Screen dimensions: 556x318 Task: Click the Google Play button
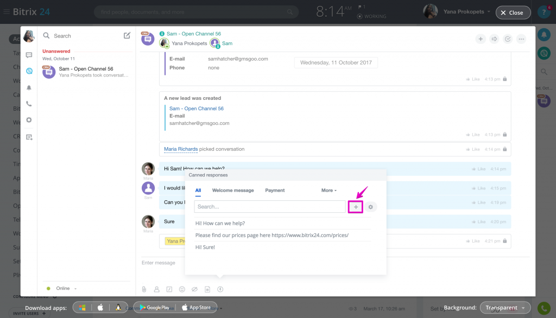coord(154,308)
